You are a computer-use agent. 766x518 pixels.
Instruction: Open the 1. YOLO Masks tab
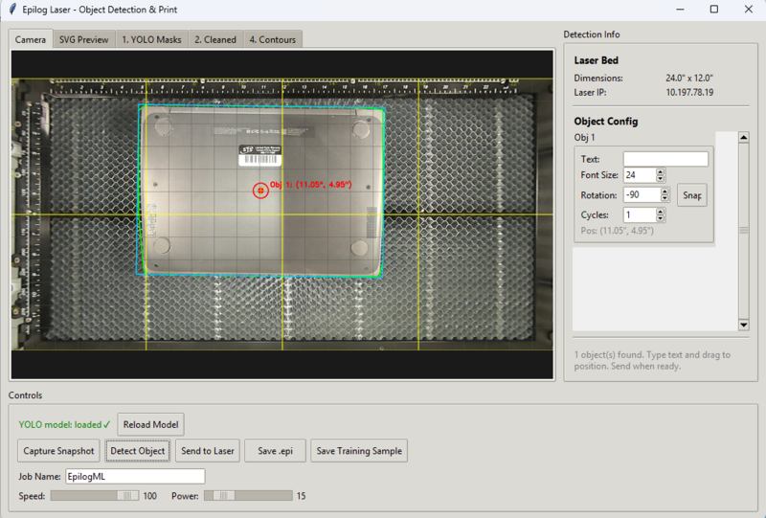click(151, 39)
